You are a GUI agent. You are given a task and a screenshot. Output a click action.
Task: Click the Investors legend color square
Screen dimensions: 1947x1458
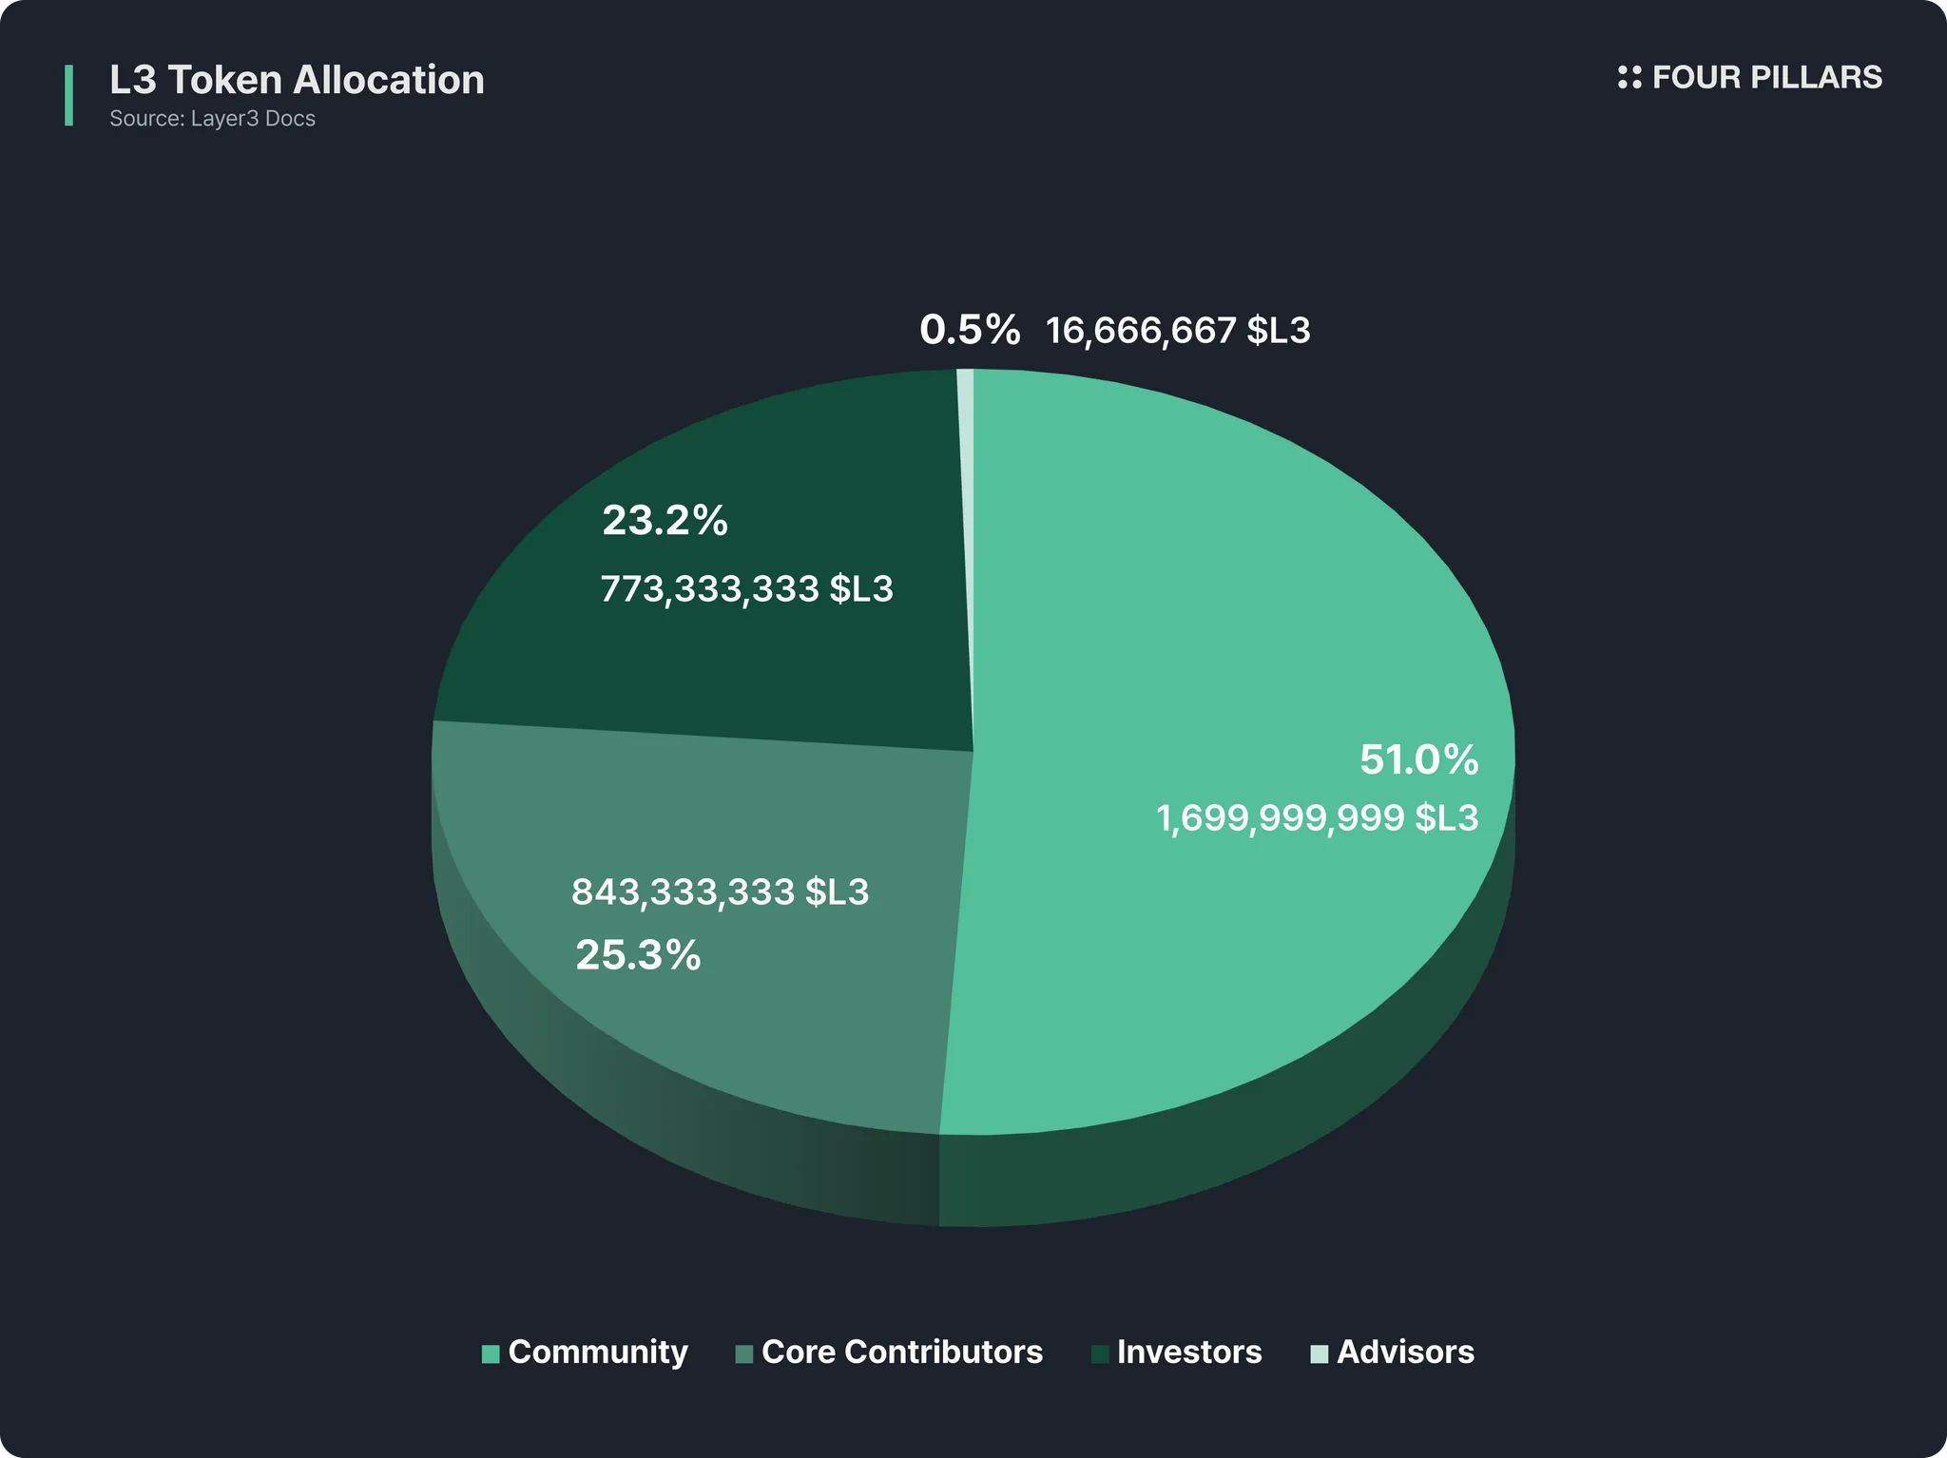[1100, 1354]
